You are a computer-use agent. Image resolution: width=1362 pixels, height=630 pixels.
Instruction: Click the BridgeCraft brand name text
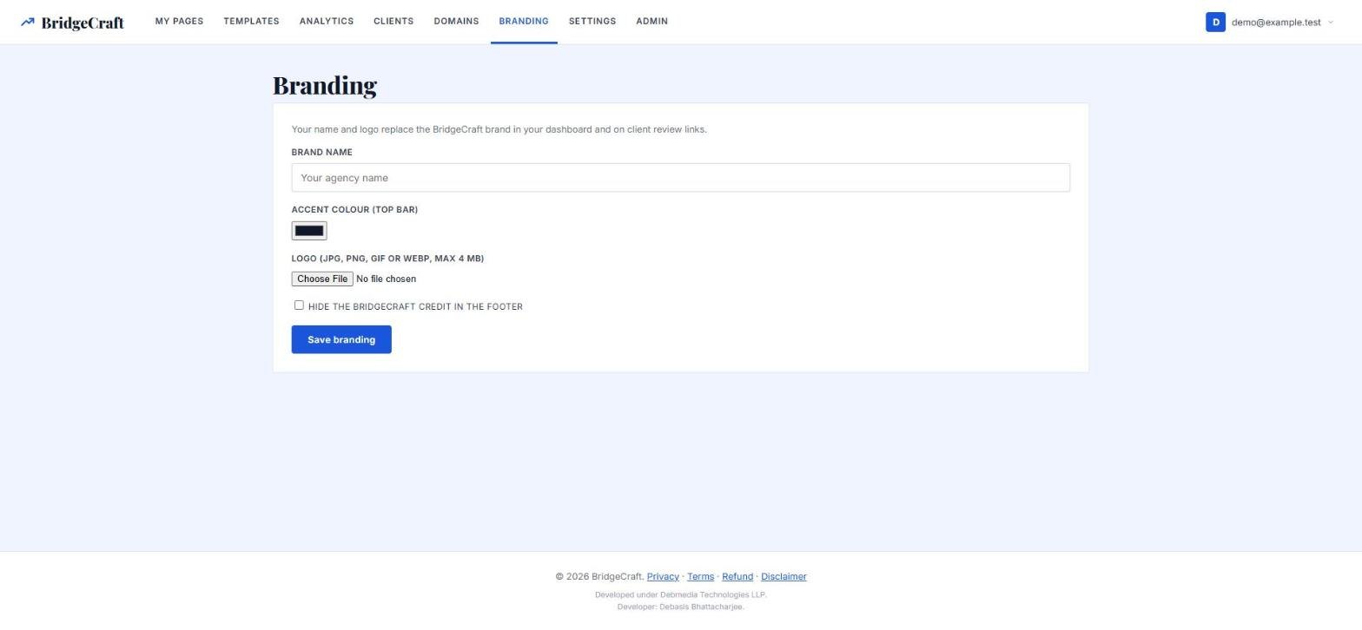point(83,23)
